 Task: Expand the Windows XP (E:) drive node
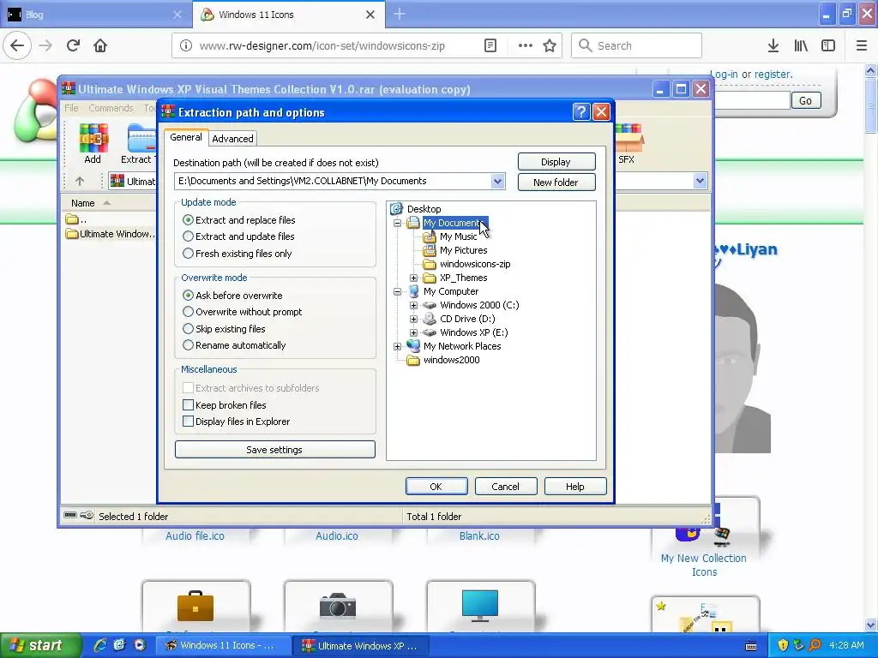[413, 332]
